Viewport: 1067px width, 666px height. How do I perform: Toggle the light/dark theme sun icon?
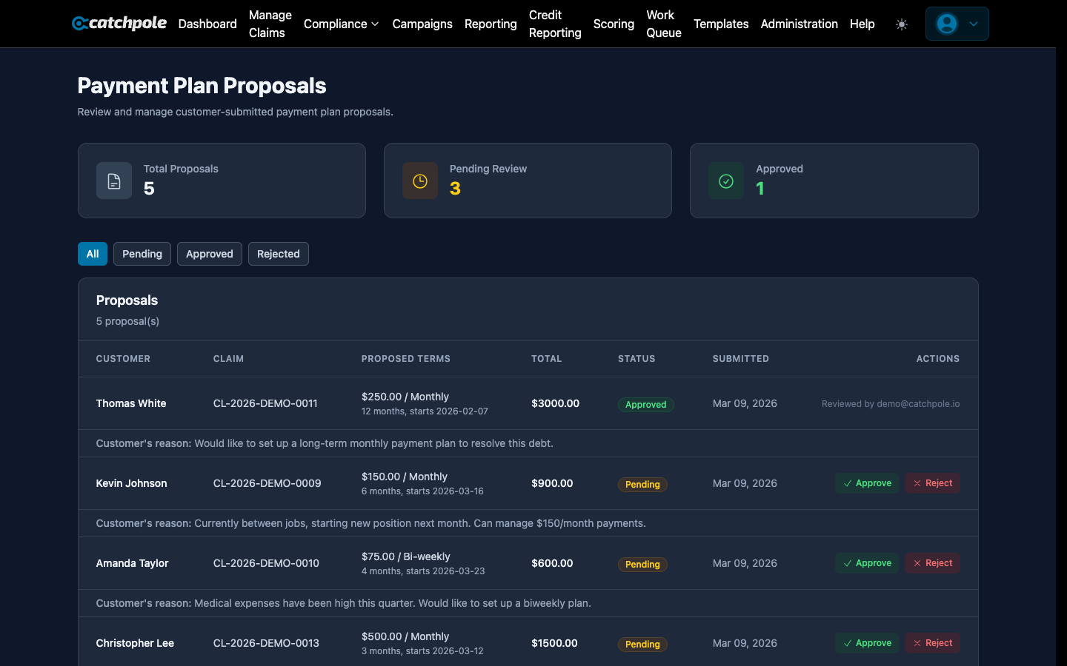click(x=902, y=24)
